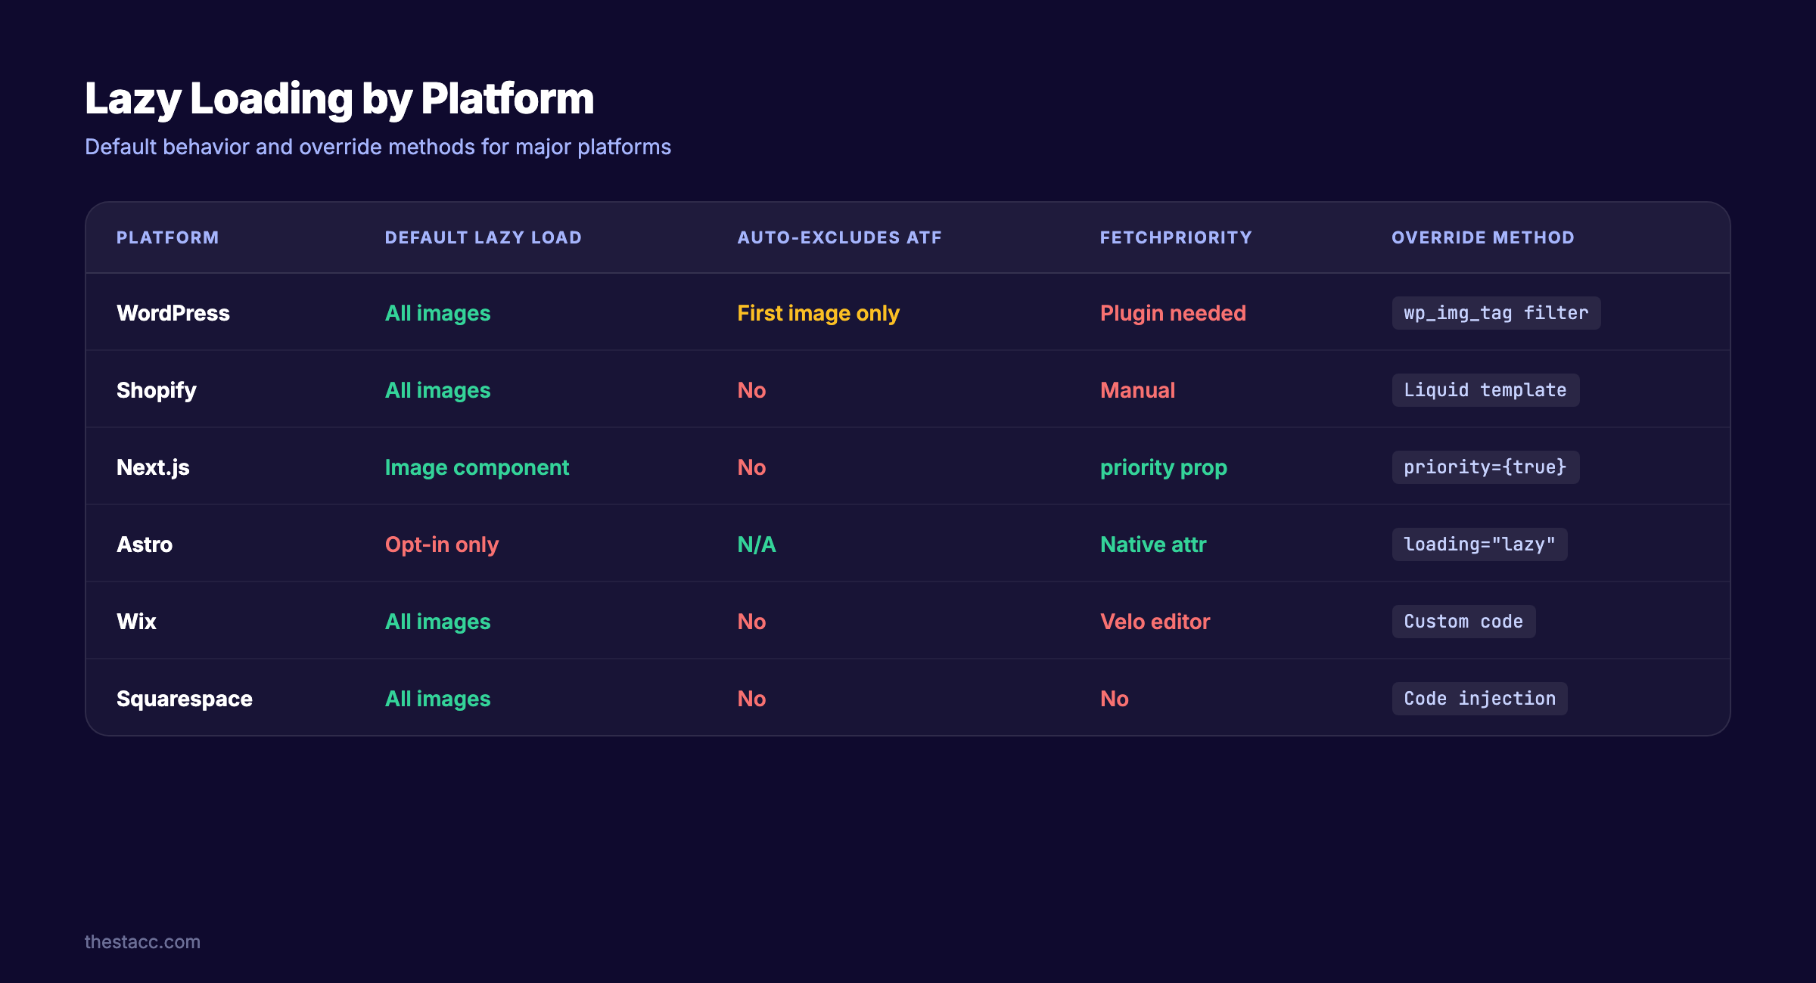Click the priority={true} code badge
This screenshot has height=983, width=1816.
coord(1485,467)
